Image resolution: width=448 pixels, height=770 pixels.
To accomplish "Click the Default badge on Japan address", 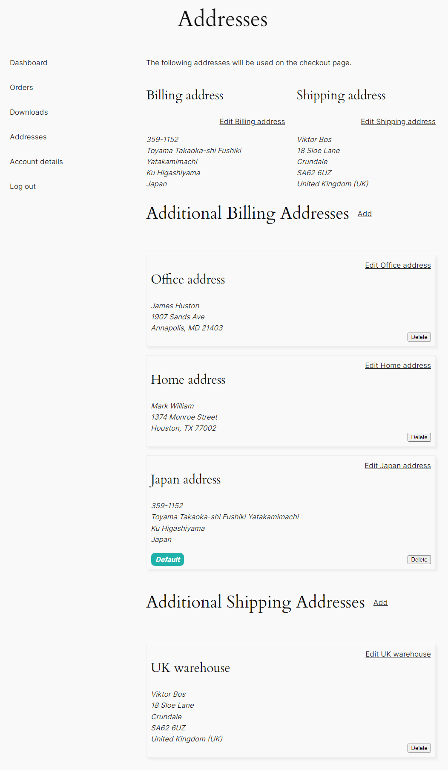I will [167, 559].
